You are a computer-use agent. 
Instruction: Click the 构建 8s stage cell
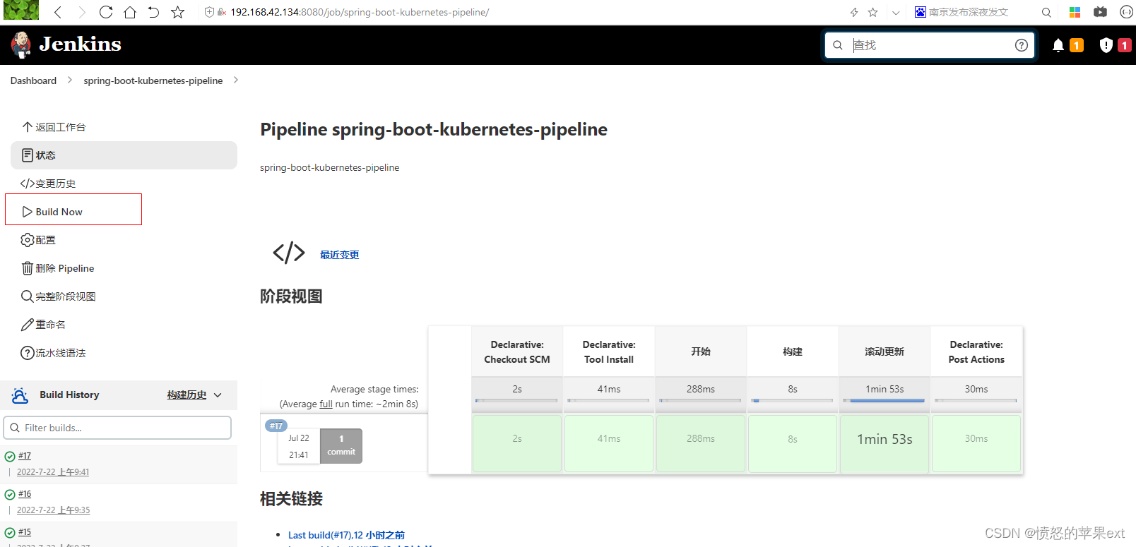point(793,443)
